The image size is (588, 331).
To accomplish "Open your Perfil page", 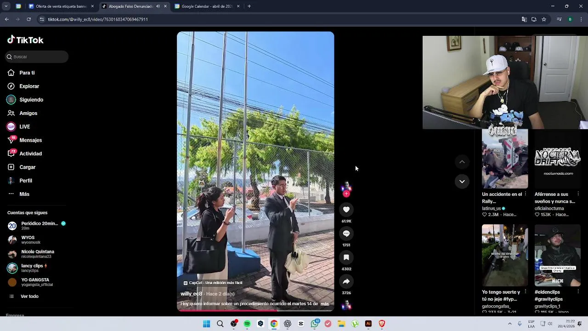I will pyautogui.click(x=20, y=181).
